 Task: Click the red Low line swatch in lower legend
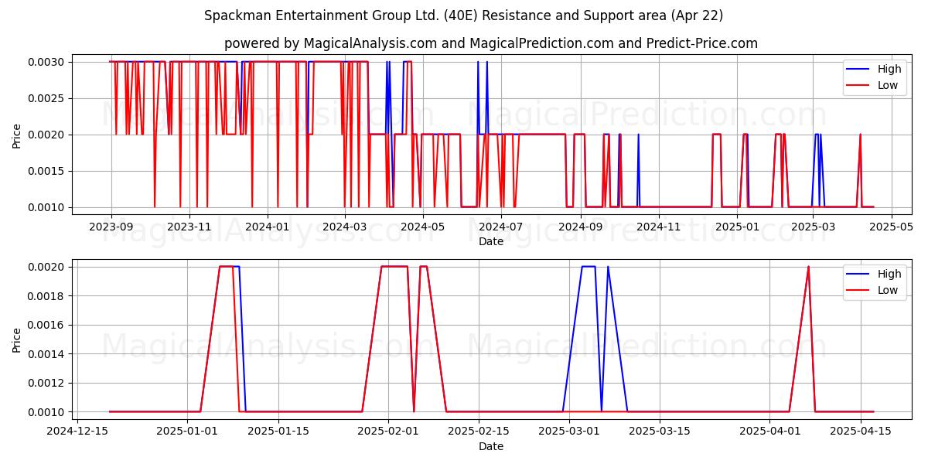pos(859,290)
